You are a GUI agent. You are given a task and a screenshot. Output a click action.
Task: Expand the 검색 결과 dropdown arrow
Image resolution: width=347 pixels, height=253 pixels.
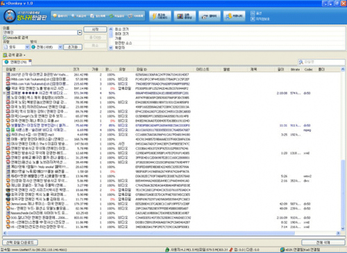pyautogui.click(x=24, y=55)
